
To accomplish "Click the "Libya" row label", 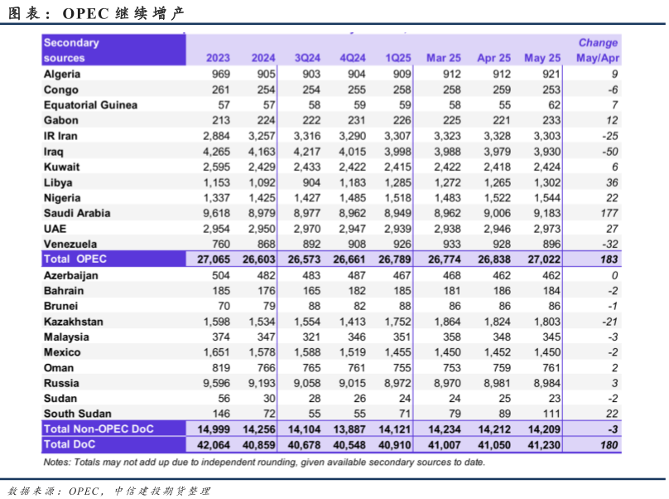I will click(58, 182).
